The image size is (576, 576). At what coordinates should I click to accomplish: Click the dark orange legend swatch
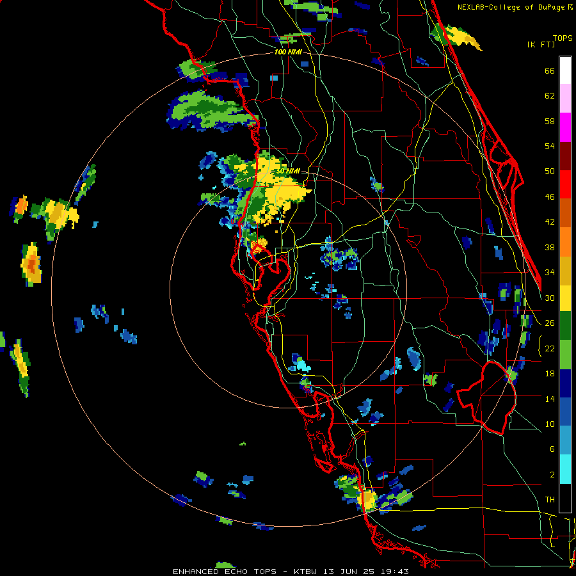pyautogui.click(x=565, y=213)
